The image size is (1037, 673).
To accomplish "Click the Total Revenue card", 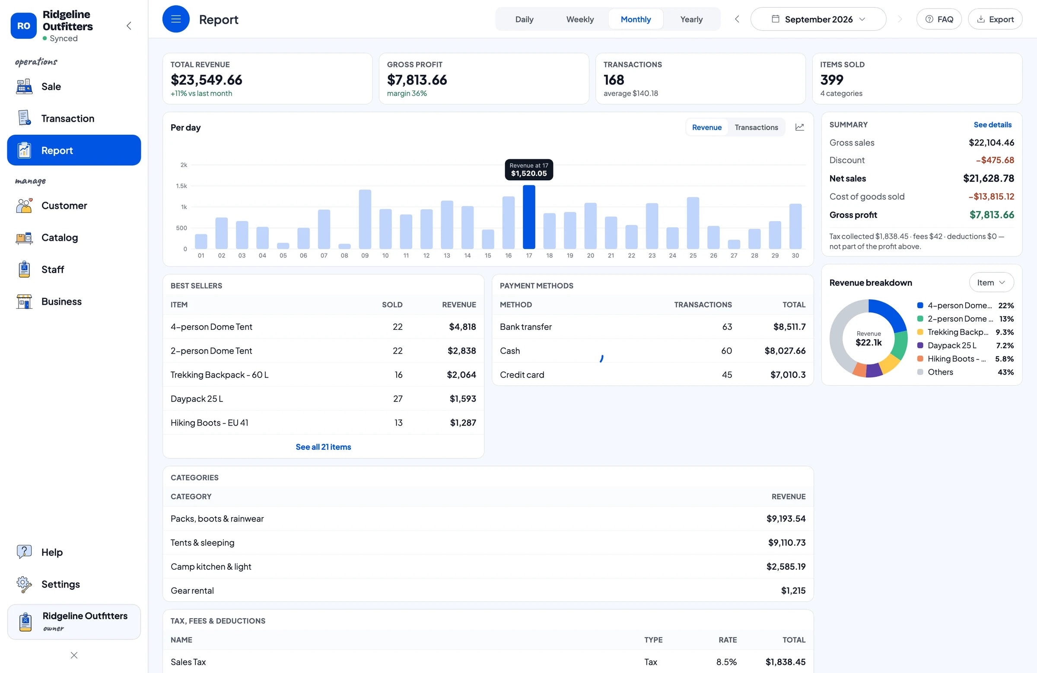I will (267, 79).
